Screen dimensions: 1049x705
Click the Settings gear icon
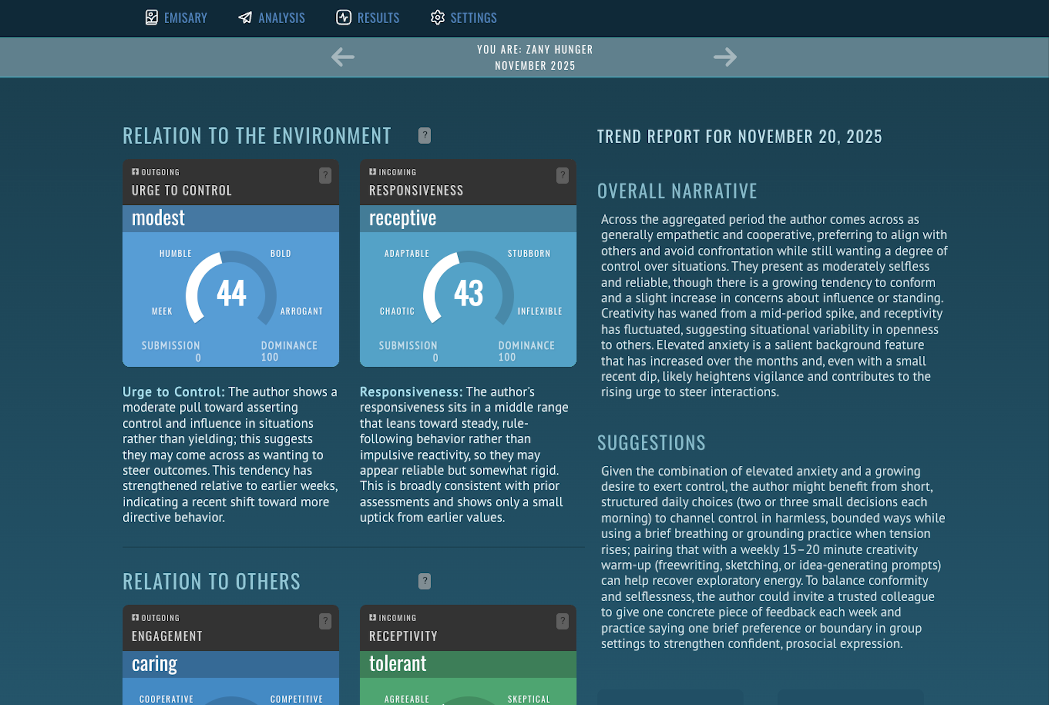pyautogui.click(x=437, y=18)
